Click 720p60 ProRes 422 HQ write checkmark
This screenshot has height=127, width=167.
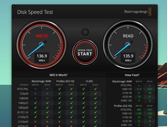coord(59,94)
